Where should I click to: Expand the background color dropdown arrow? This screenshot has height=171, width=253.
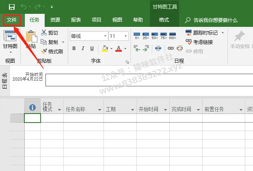point(112,48)
